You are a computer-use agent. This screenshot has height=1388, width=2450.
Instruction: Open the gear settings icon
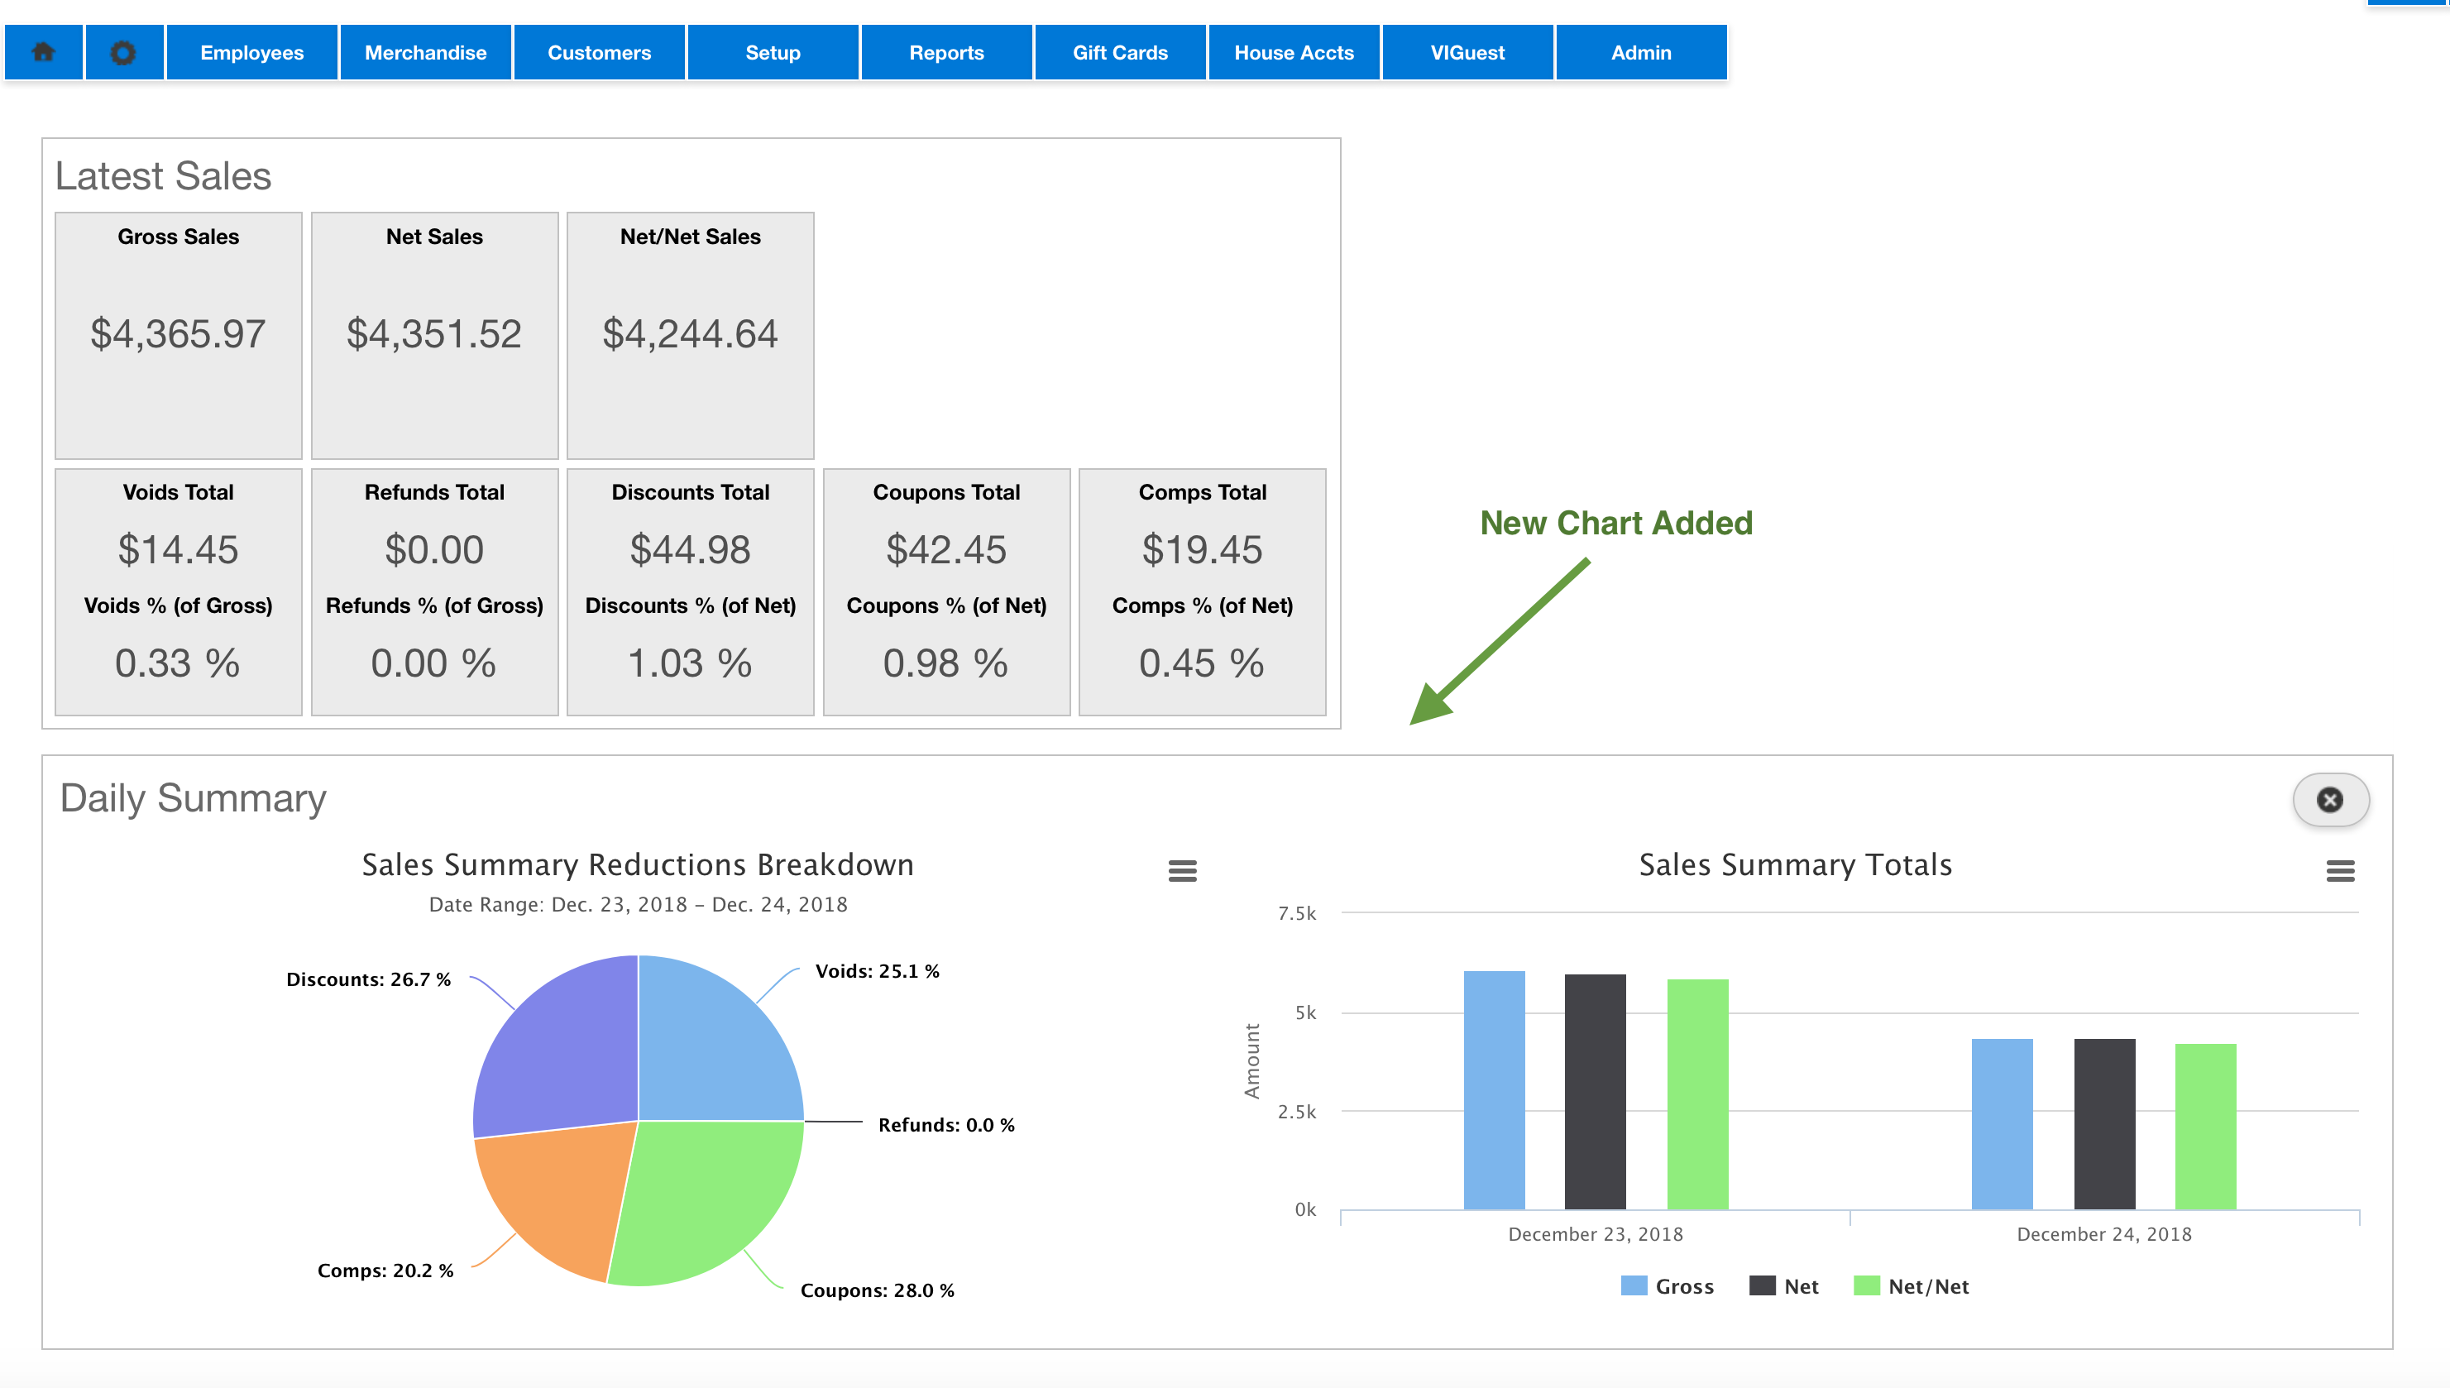pyautogui.click(x=124, y=52)
